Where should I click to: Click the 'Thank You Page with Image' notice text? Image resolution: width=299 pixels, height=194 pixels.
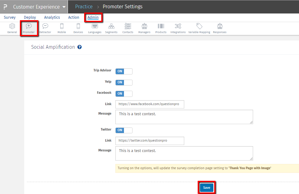[x=250, y=168]
